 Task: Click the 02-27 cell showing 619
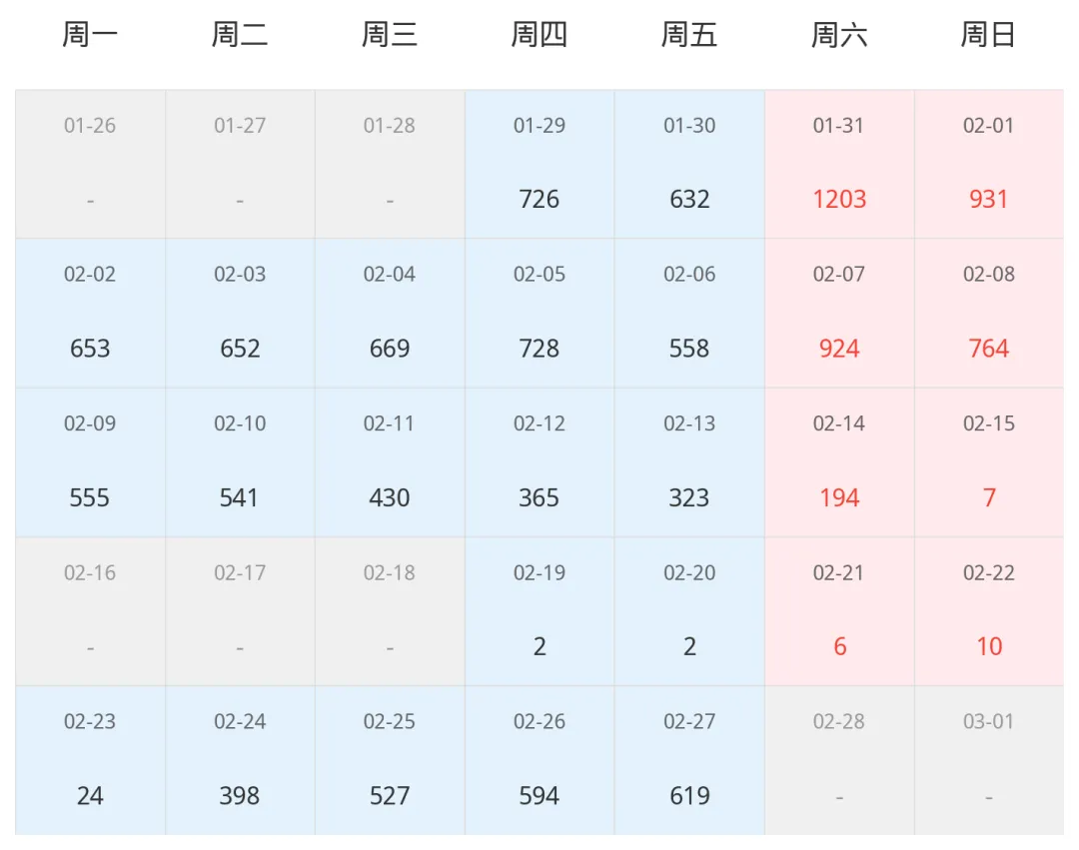(x=689, y=760)
